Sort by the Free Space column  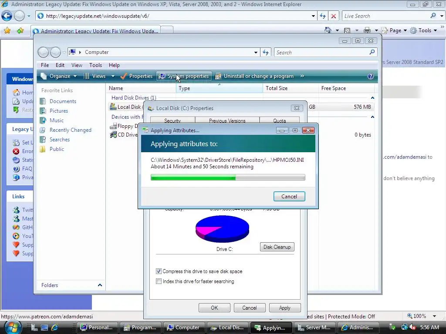tap(347, 88)
